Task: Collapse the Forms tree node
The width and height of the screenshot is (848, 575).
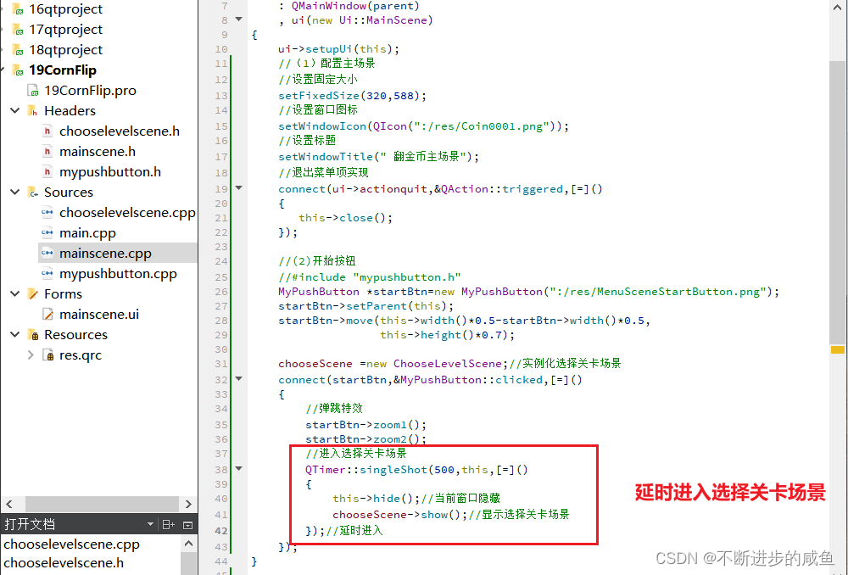Action: pos(15,293)
